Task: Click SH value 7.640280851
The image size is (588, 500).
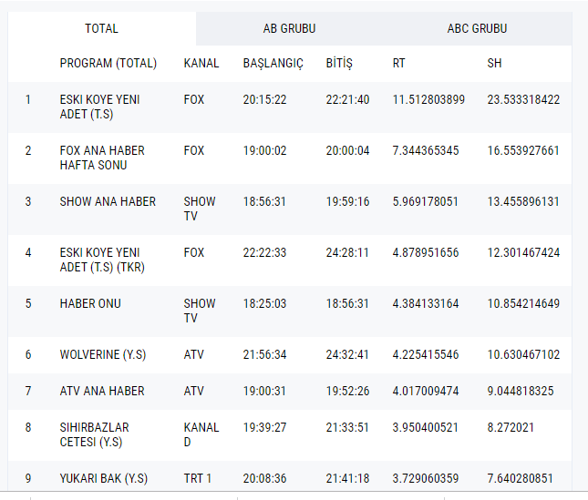Action: (521, 479)
